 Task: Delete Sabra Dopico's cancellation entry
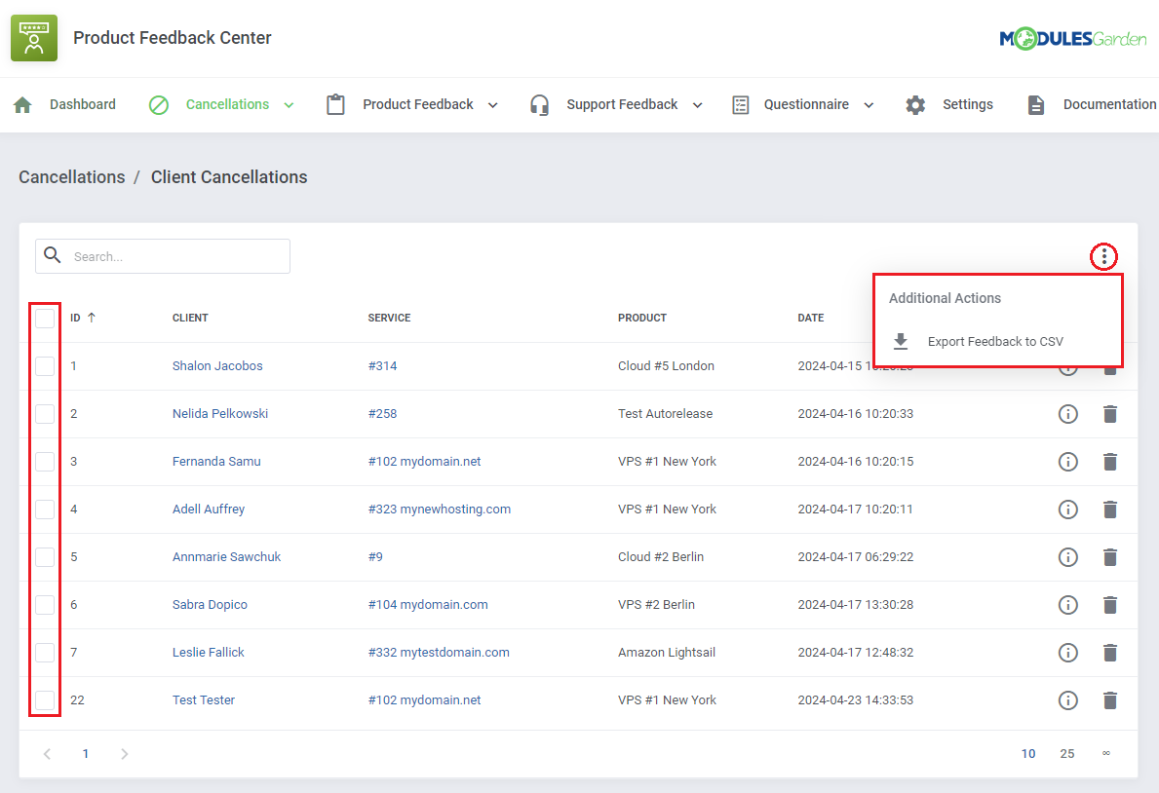click(1109, 605)
